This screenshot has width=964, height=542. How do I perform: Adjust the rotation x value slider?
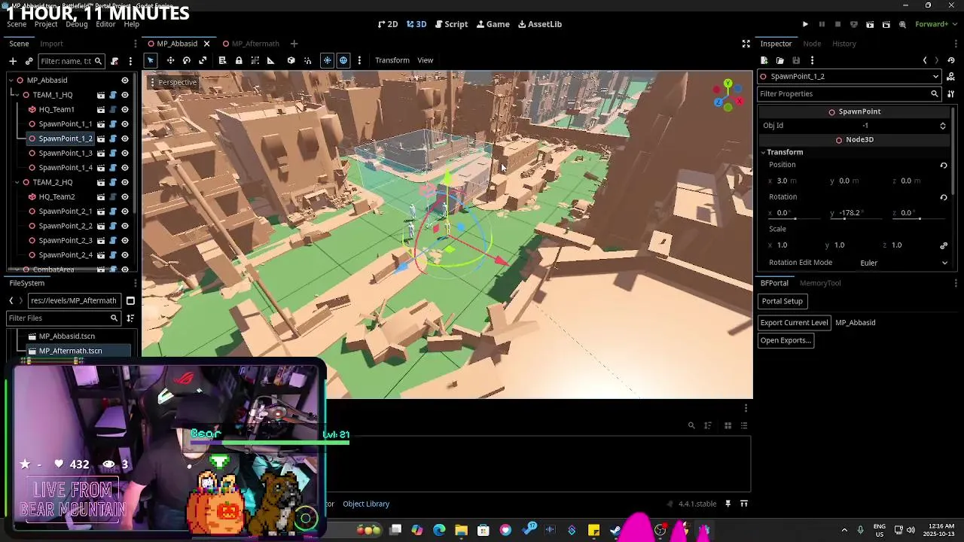(x=794, y=218)
